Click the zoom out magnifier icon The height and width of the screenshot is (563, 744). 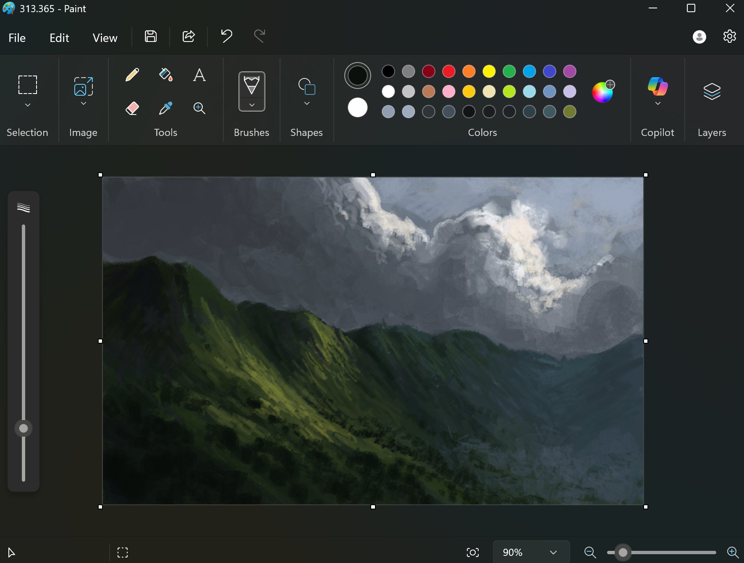pyautogui.click(x=590, y=553)
